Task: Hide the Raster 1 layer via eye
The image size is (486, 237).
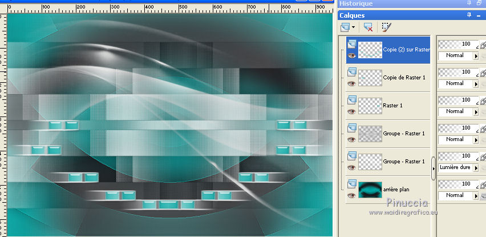Action: pyautogui.click(x=351, y=111)
